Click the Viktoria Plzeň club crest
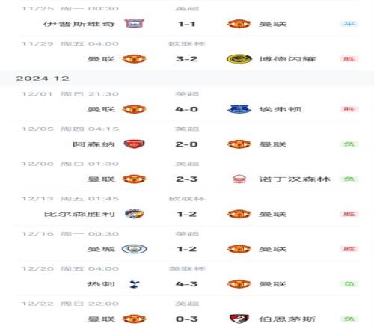The width and height of the screenshot is (374, 329). pyautogui.click(x=134, y=214)
